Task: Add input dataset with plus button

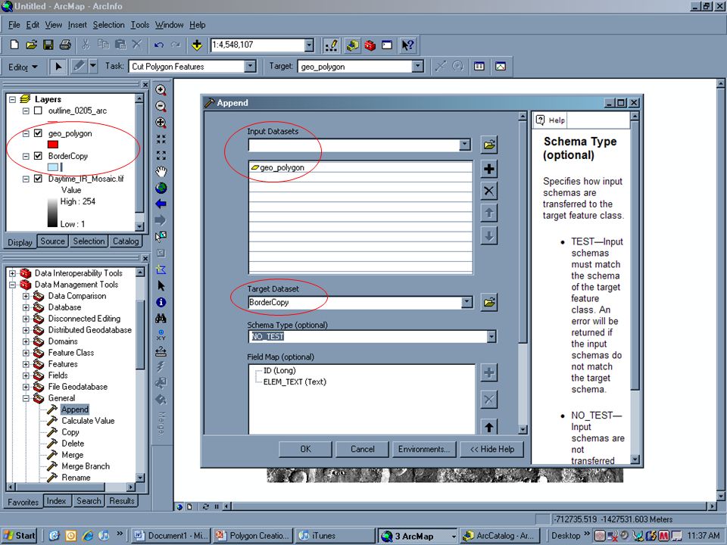Action: point(488,169)
